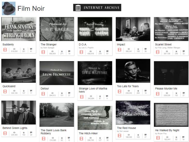Click 'by Sam Spiegel' under The Stranger

pyautogui.click(x=48, y=48)
